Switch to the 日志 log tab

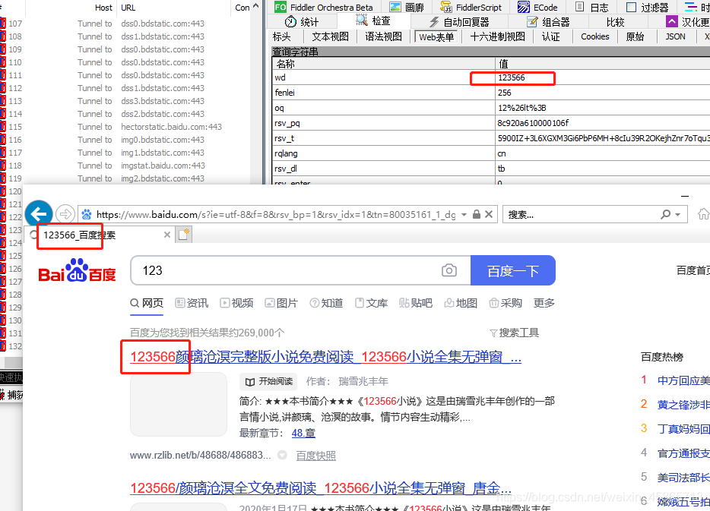tap(592, 8)
